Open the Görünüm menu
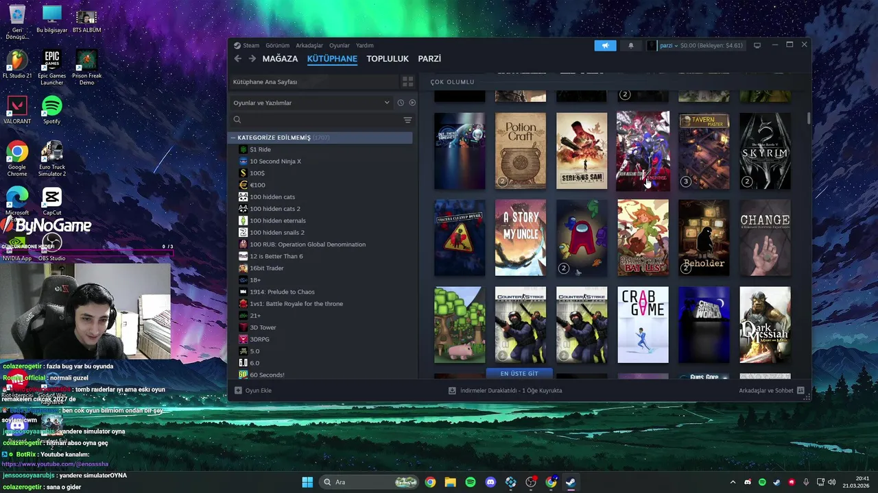878x493 pixels. pyautogui.click(x=278, y=45)
